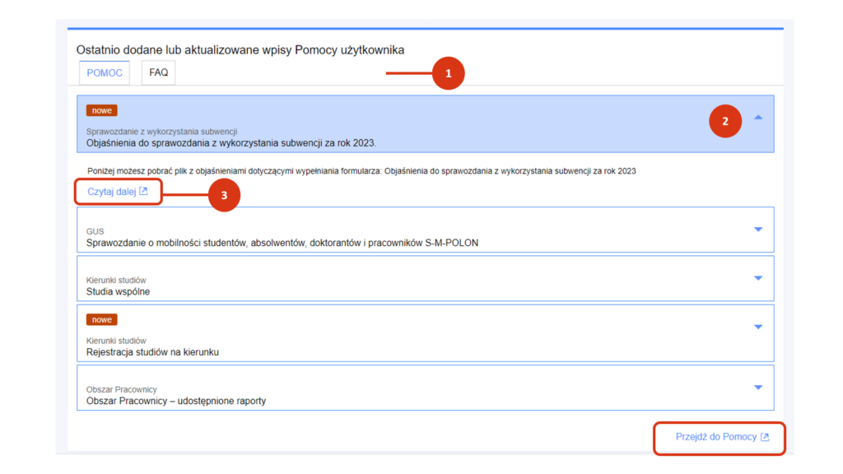Expand the Studia wspólne entry arrow
843x474 pixels.
[x=758, y=278]
